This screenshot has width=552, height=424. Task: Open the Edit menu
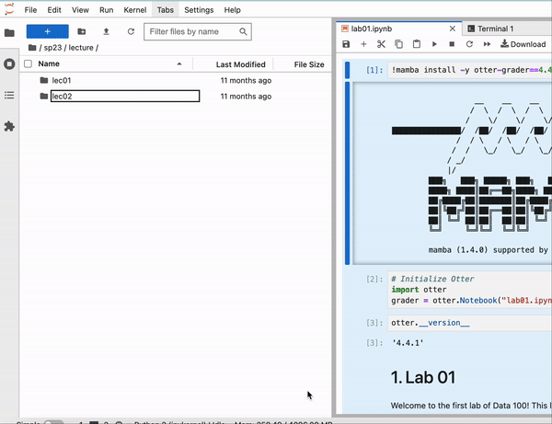(x=54, y=10)
